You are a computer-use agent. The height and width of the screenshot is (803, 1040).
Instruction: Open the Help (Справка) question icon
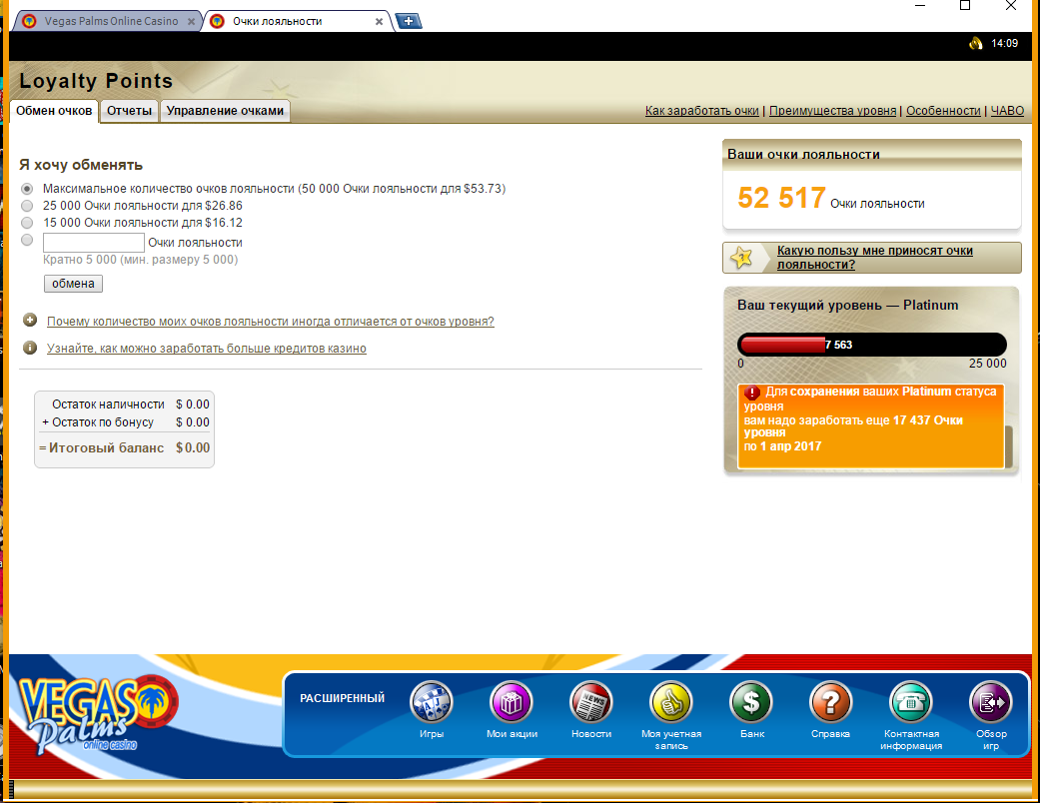[830, 702]
